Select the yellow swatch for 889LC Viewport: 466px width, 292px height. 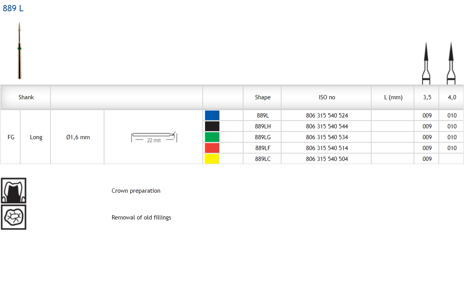point(212,159)
